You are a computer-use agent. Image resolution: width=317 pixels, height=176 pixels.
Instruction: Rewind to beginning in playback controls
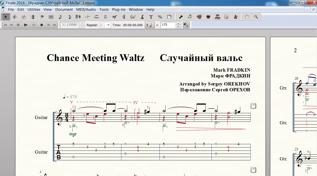pos(5,25)
